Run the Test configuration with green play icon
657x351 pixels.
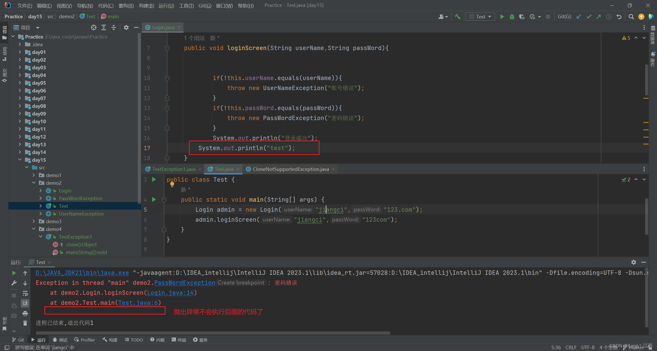pyautogui.click(x=502, y=16)
